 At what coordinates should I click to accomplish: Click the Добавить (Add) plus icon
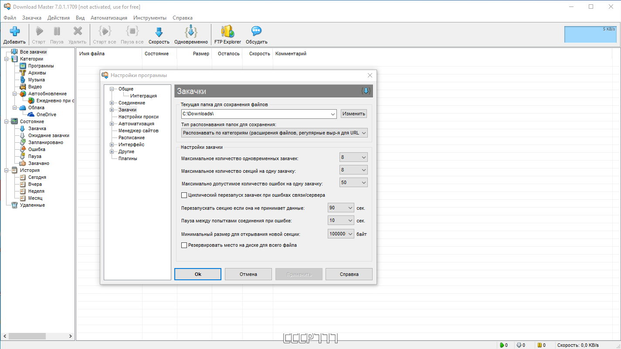point(15,31)
